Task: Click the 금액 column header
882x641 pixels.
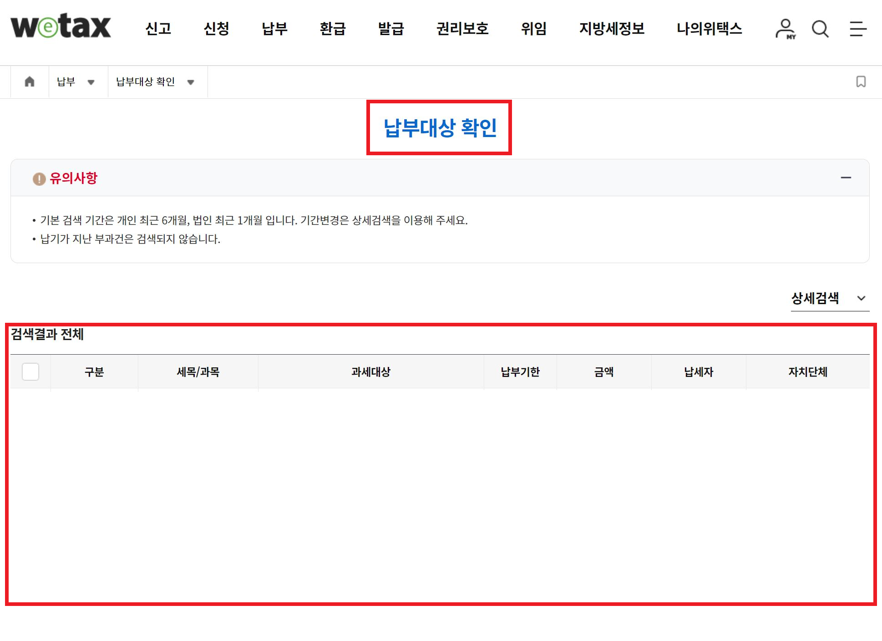Action: (603, 372)
